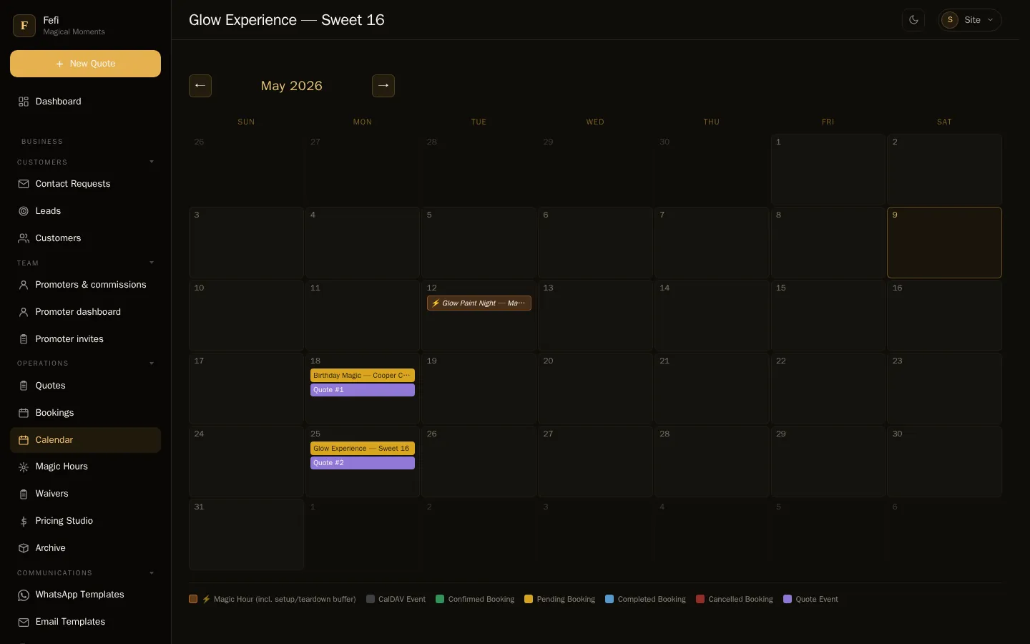Screen dimensions: 1030x644
Task: Open the Dashboard page
Action: [x=85, y=102]
